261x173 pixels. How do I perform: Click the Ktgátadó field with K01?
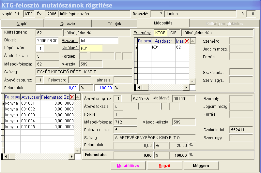91,48
